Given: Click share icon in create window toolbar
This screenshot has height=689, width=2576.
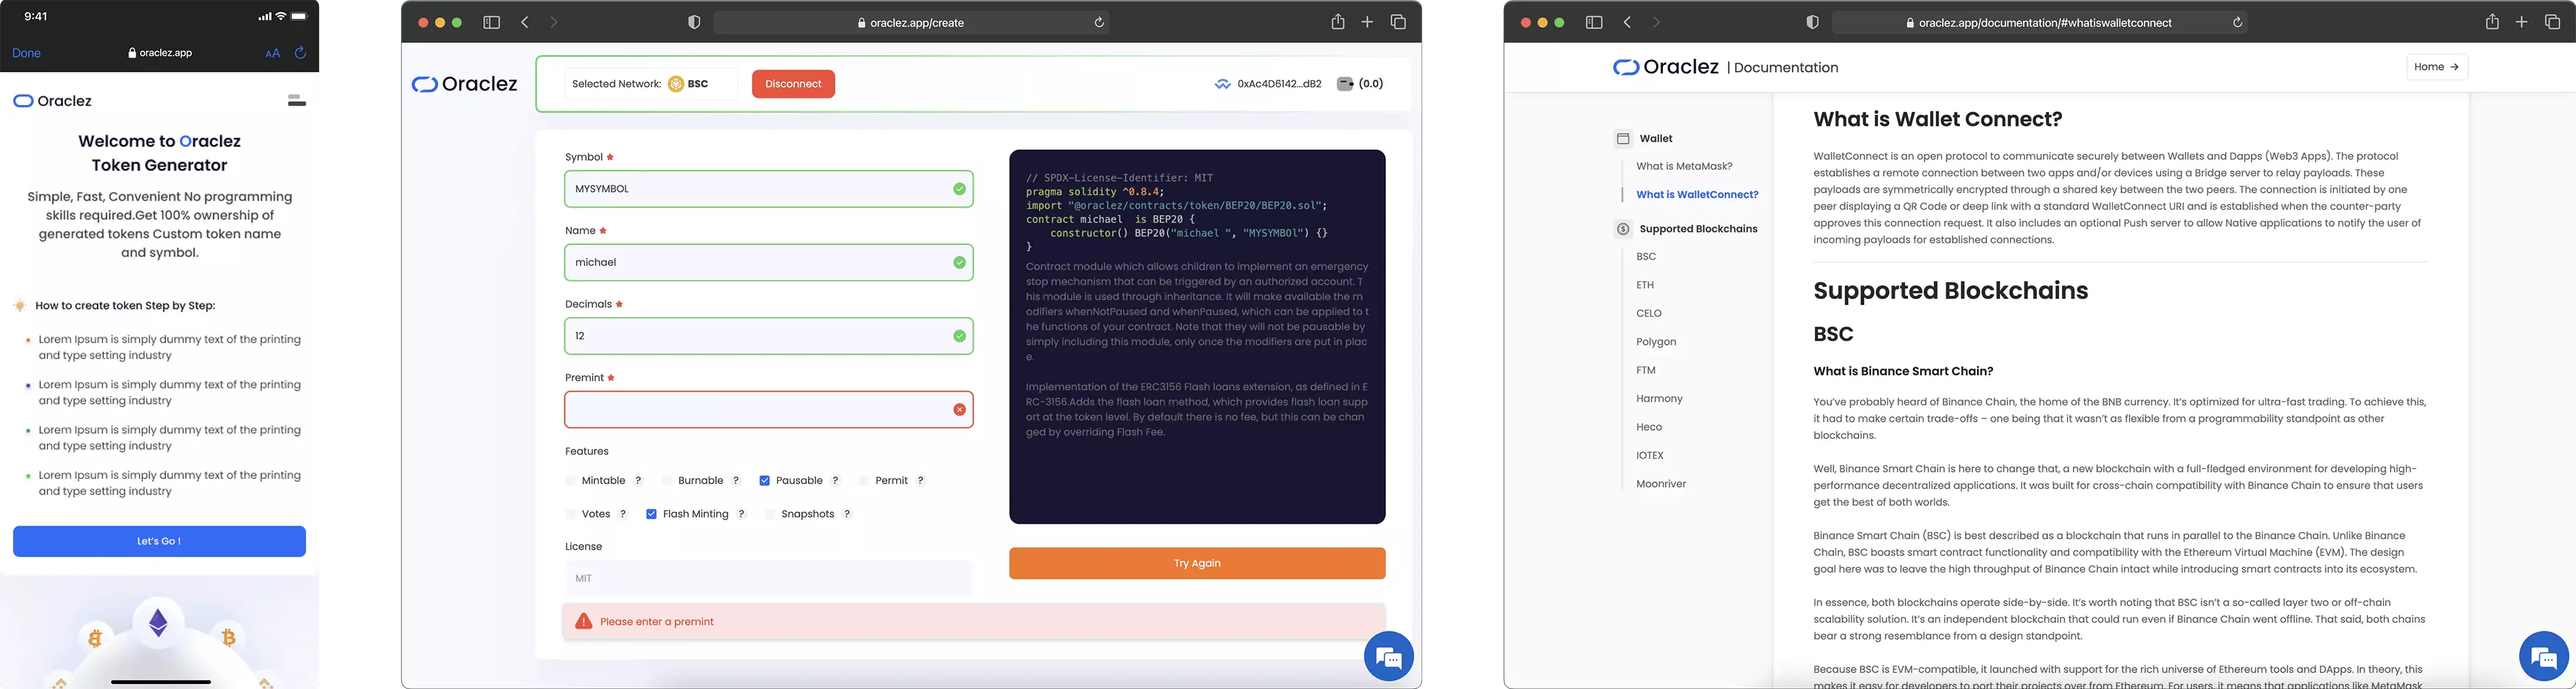Looking at the screenshot, I should click(x=1337, y=22).
